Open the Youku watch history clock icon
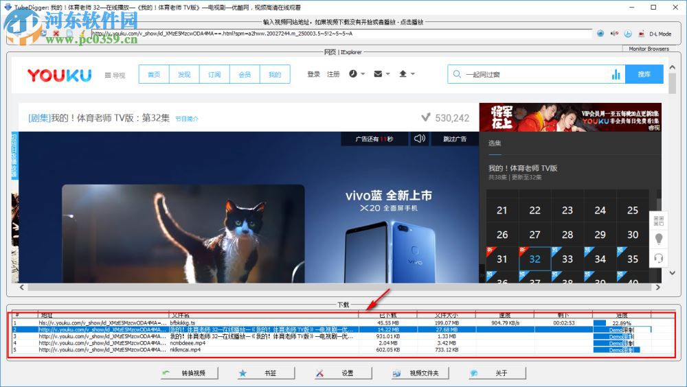 point(352,74)
